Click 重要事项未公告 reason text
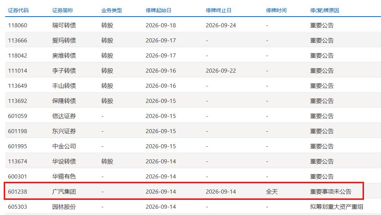This screenshot has width=381, height=215. click(x=331, y=192)
